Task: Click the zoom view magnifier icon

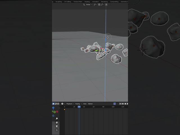Action: [57, 119]
